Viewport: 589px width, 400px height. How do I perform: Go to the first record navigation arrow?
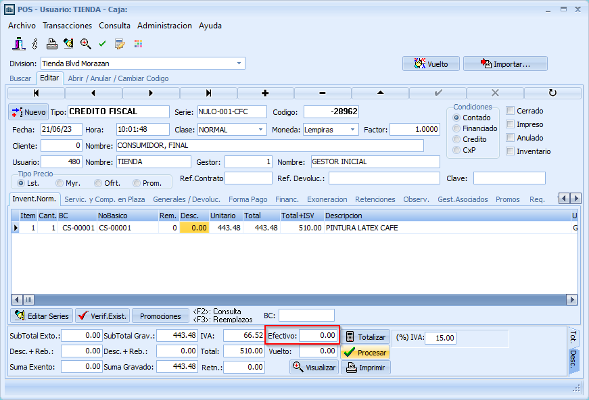coord(36,93)
